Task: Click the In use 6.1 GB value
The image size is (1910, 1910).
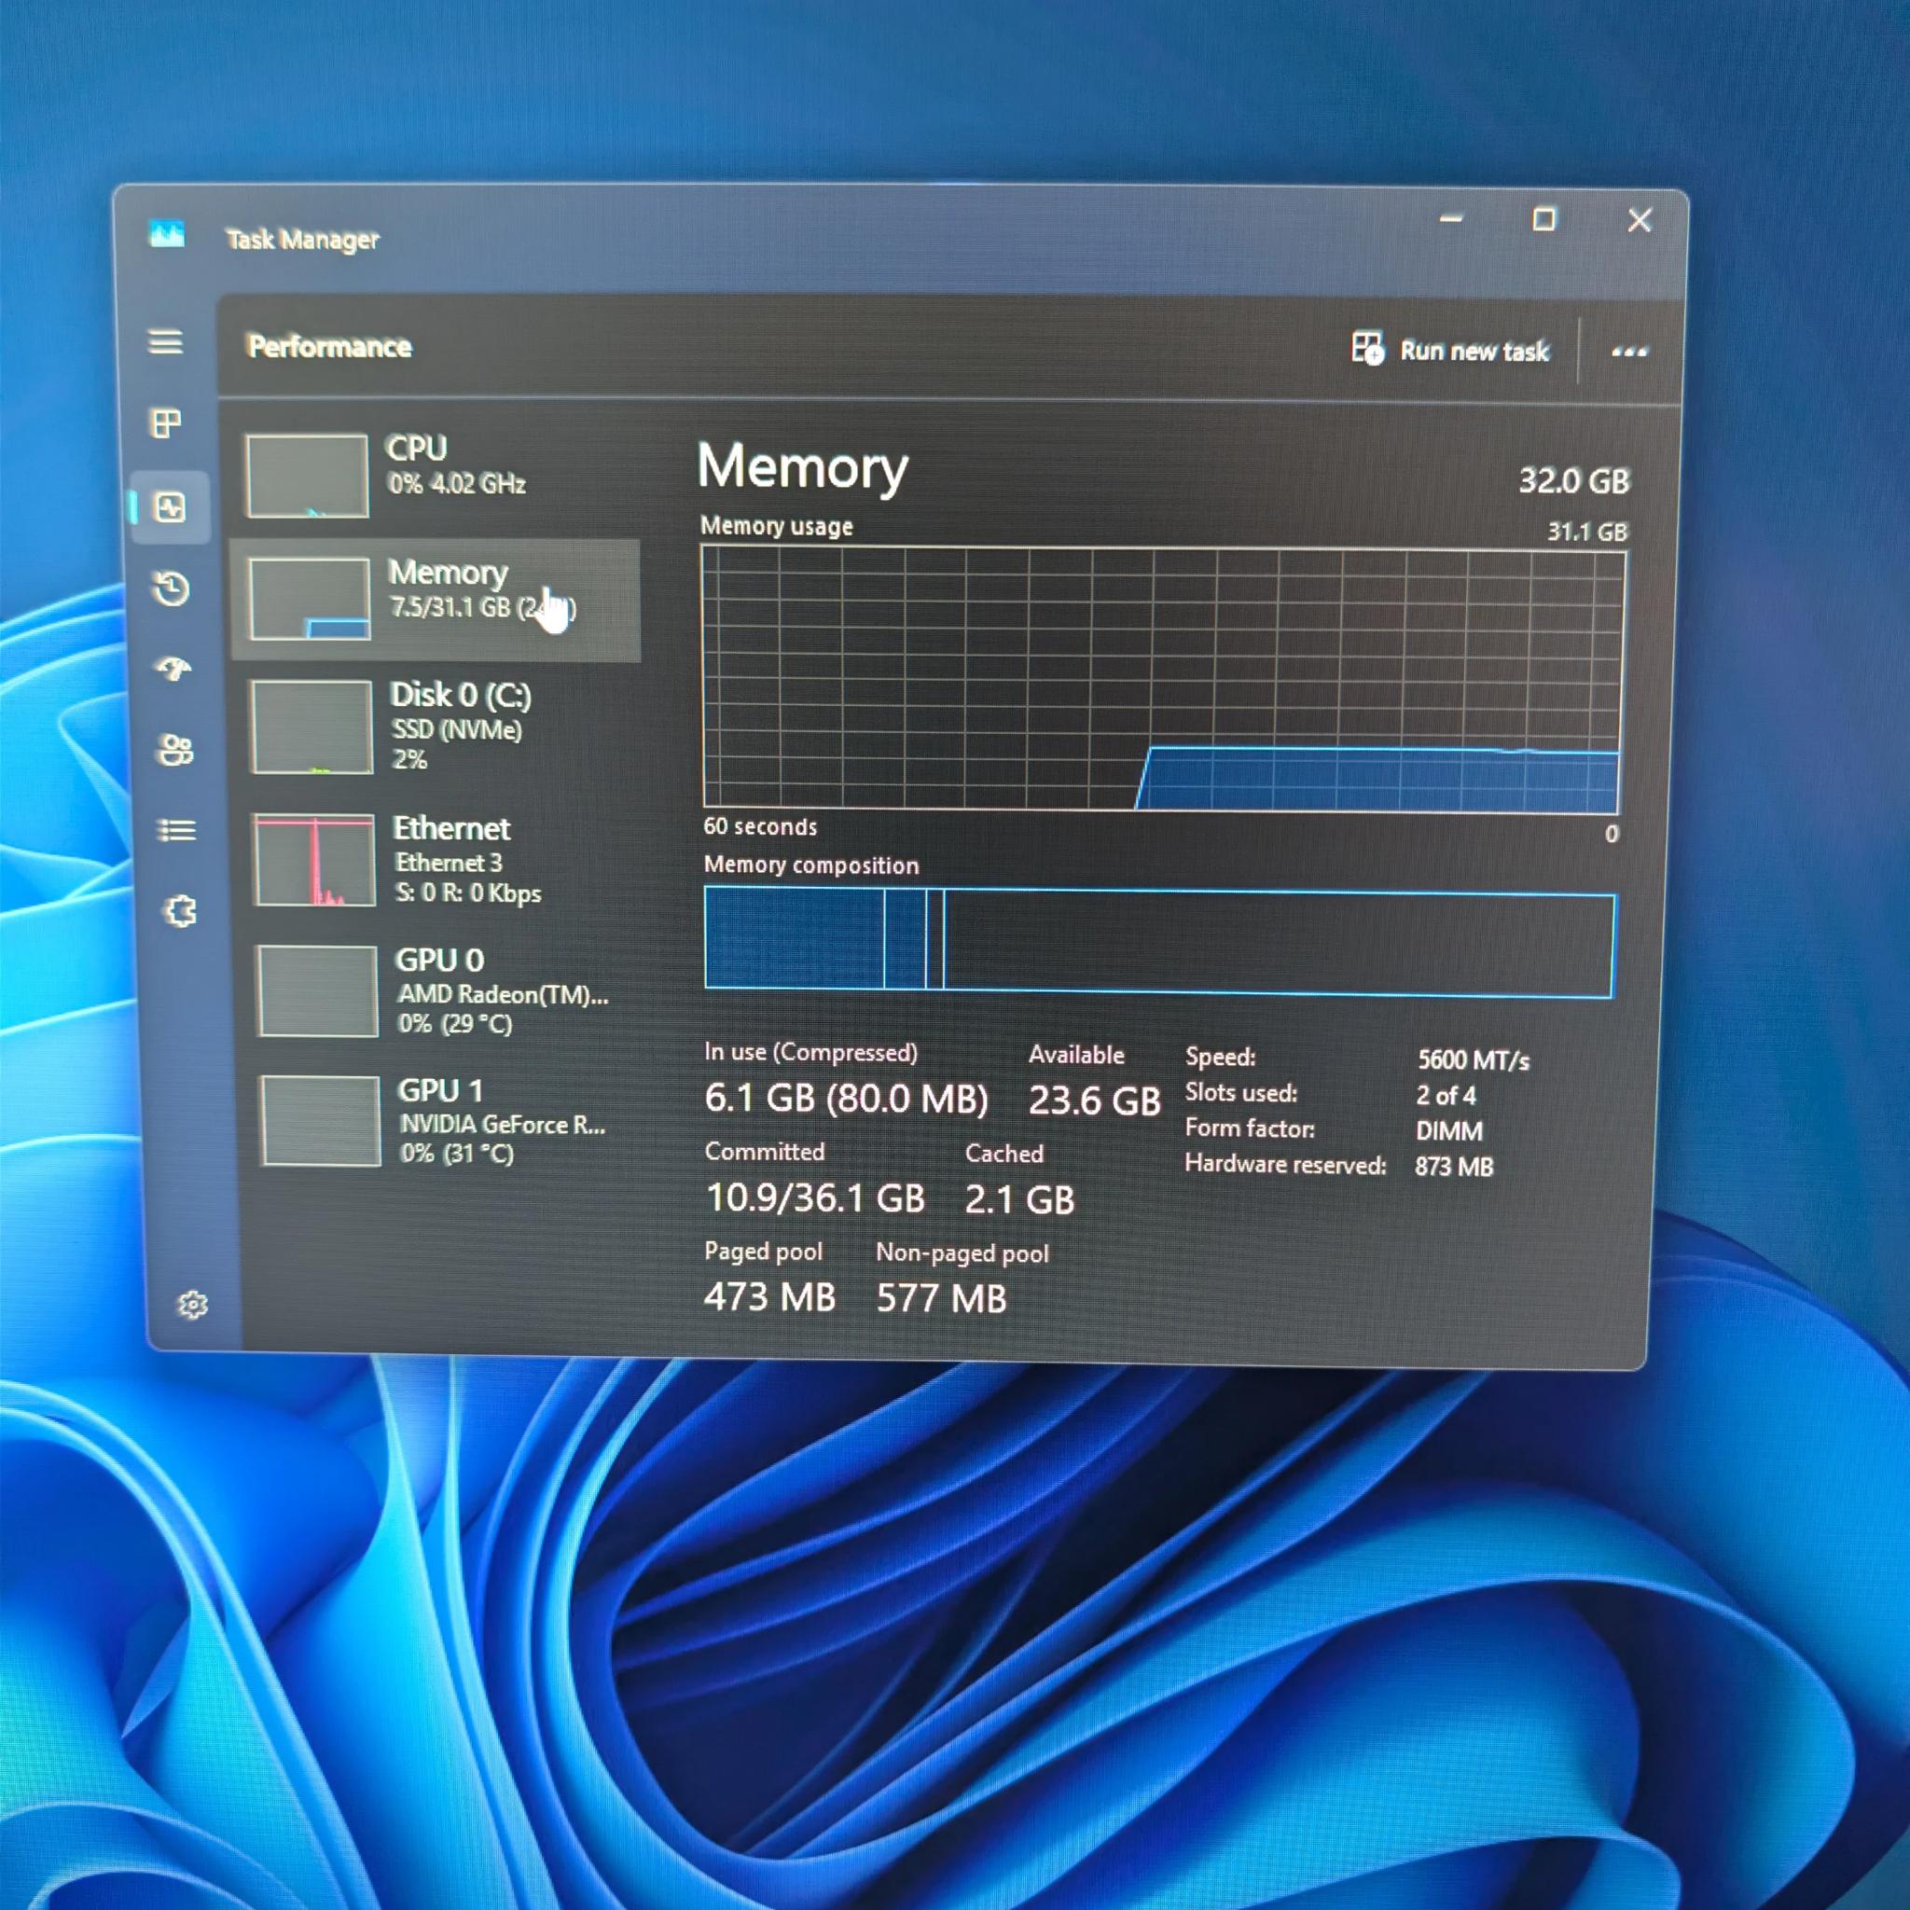Action: (846, 1099)
